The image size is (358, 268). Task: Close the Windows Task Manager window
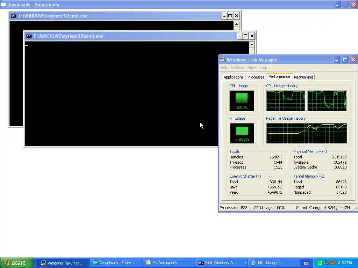[353, 60]
